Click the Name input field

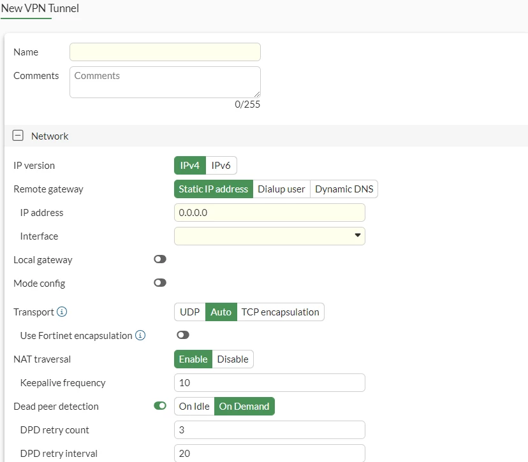point(165,52)
